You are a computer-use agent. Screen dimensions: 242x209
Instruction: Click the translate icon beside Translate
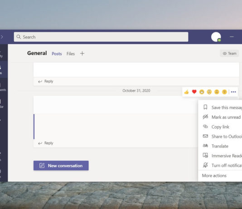205,146
